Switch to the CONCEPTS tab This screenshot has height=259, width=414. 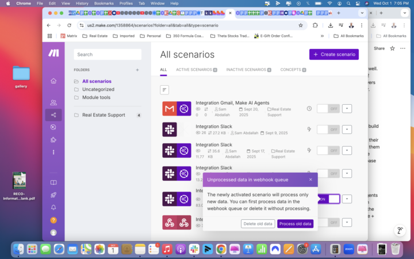pyautogui.click(x=293, y=70)
